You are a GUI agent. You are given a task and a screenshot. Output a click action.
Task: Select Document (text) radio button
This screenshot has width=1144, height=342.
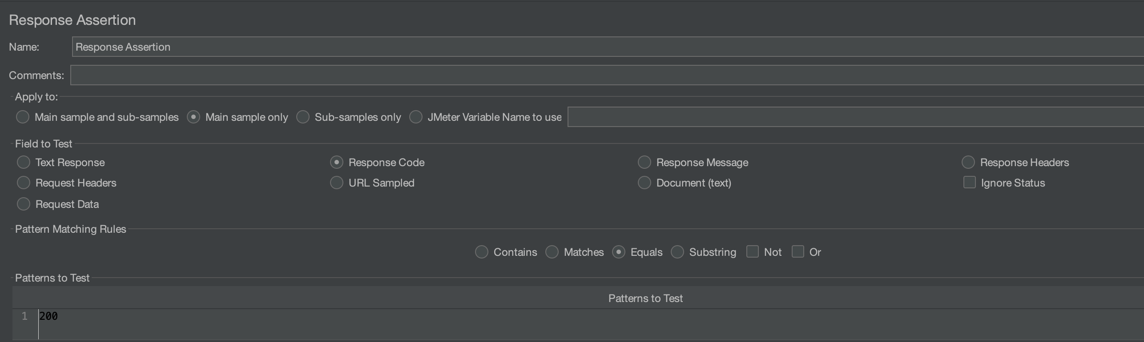point(645,183)
